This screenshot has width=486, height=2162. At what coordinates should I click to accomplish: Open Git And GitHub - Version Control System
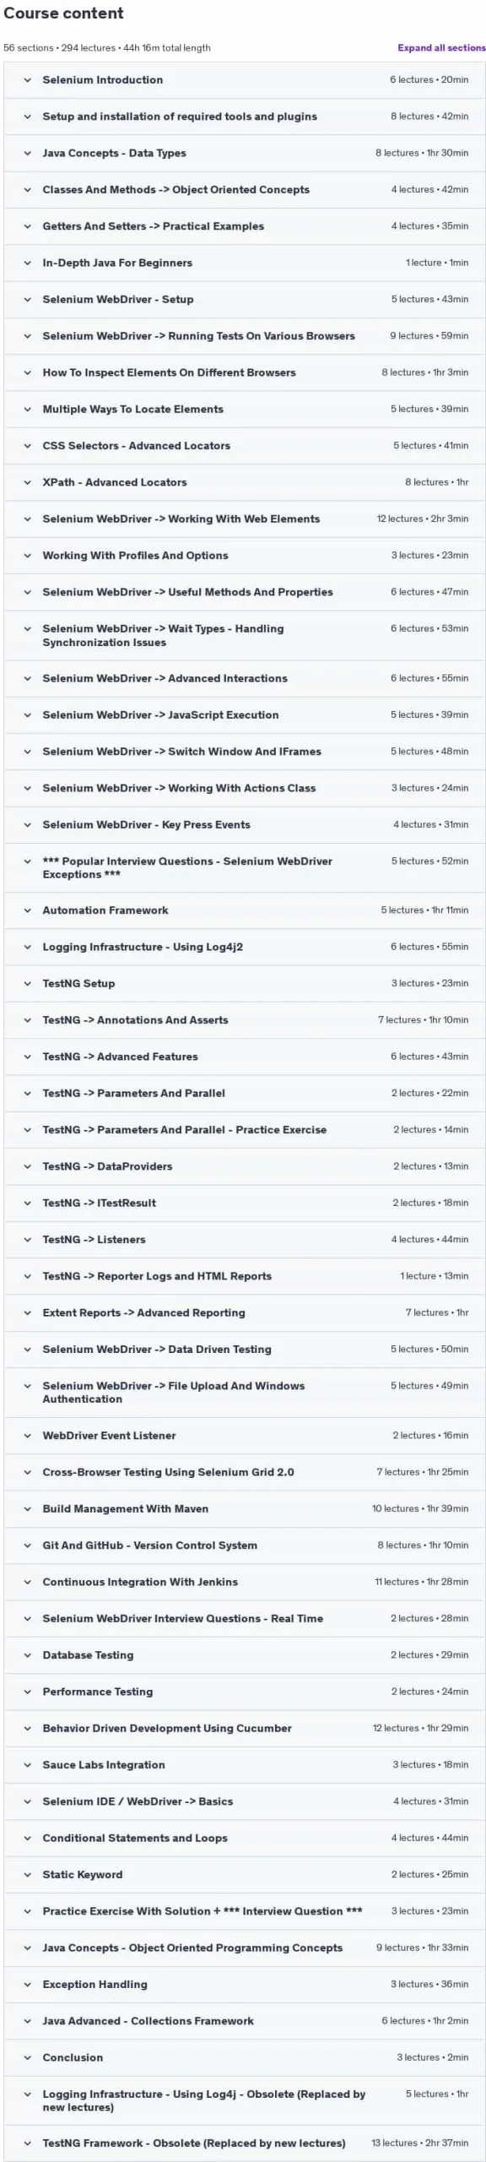point(245,1545)
